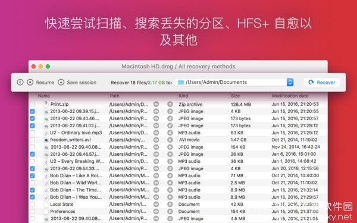Check the Print.zip checkbox
Screen dimensions: 357x223
33,104
